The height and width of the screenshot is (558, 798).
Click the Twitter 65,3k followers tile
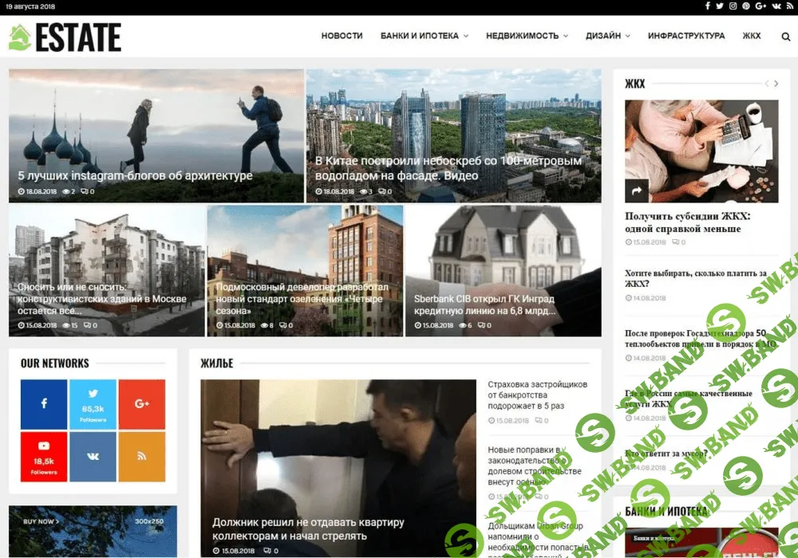[x=93, y=404]
